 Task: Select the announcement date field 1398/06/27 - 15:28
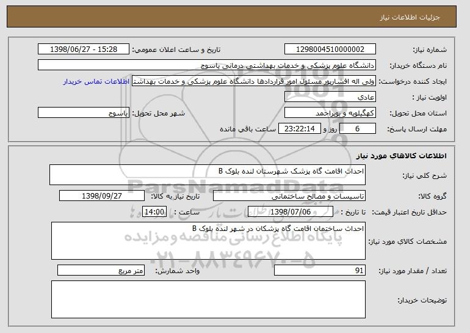(84, 49)
